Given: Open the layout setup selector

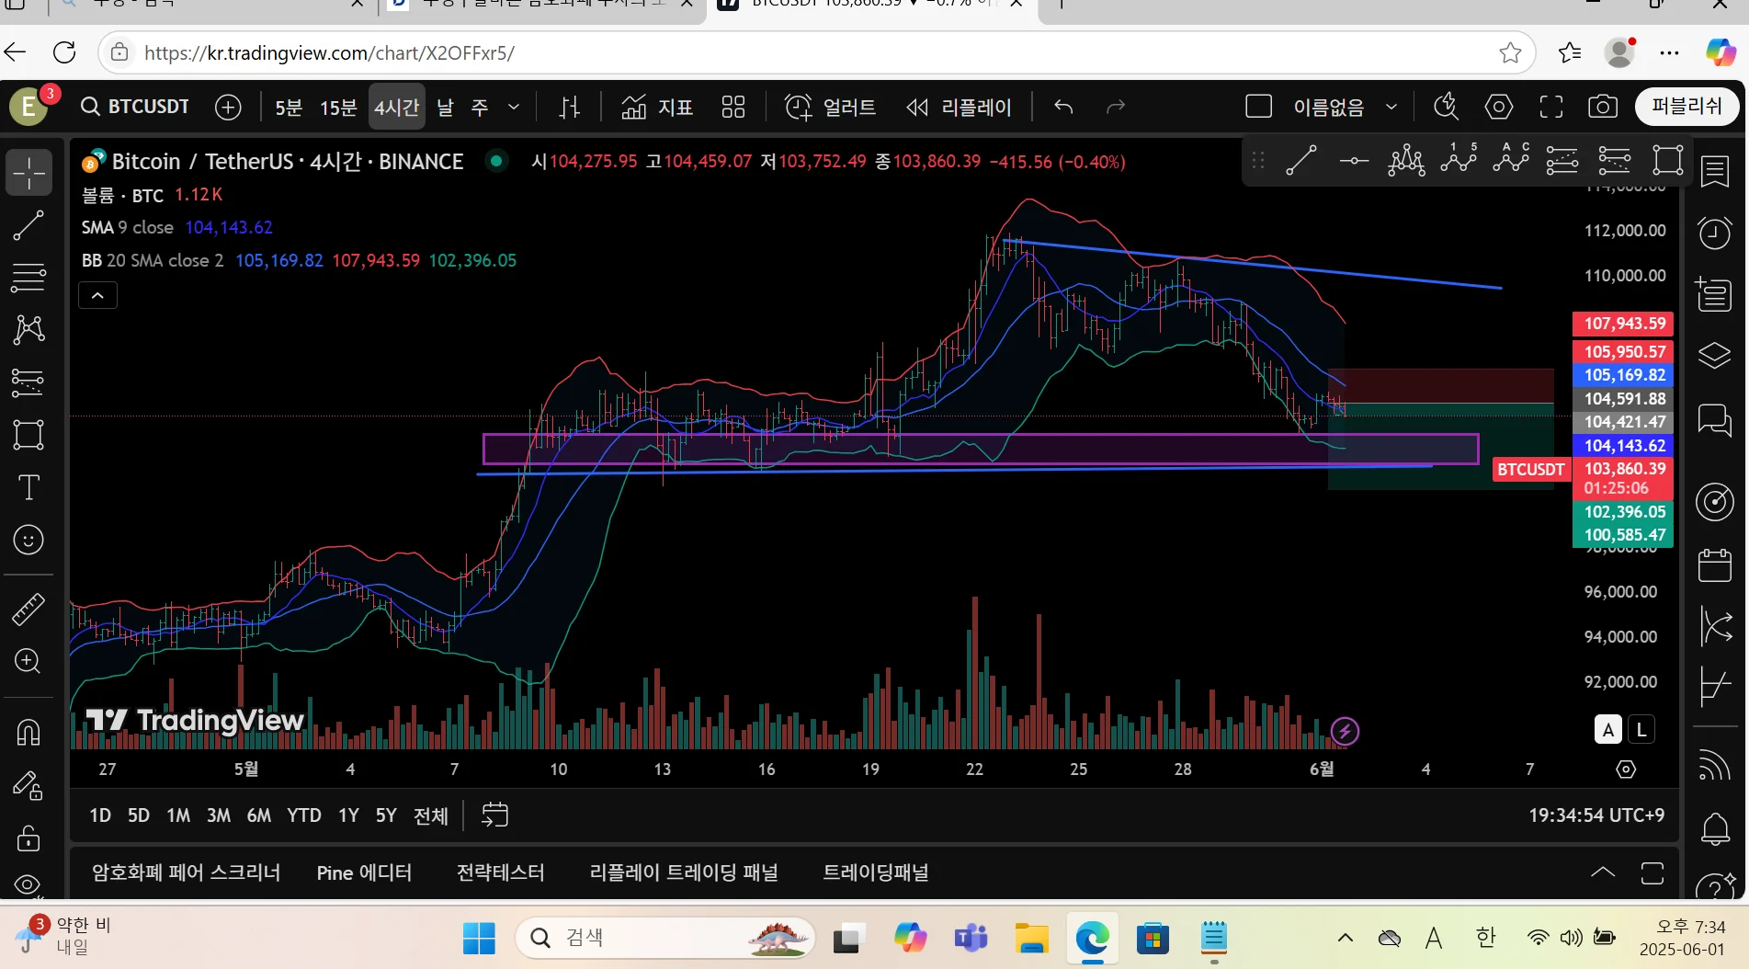Looking at the screenshot, I should (1258, 107).
